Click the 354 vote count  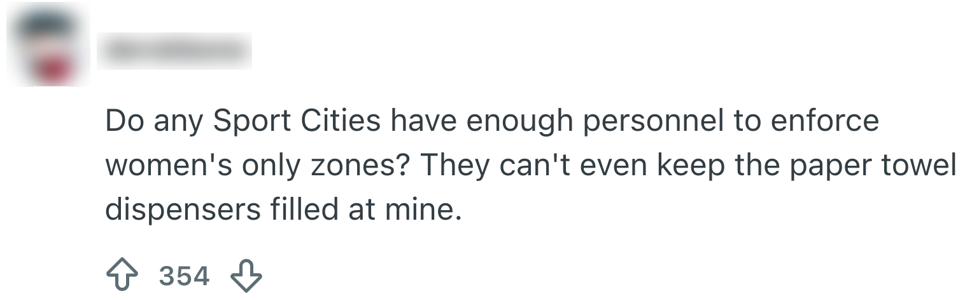pos(184,276)
